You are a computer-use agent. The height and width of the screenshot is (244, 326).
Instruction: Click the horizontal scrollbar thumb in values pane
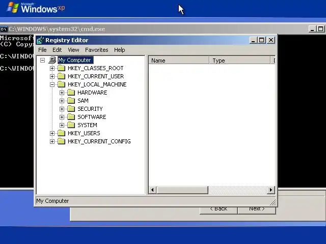[182, 190]
